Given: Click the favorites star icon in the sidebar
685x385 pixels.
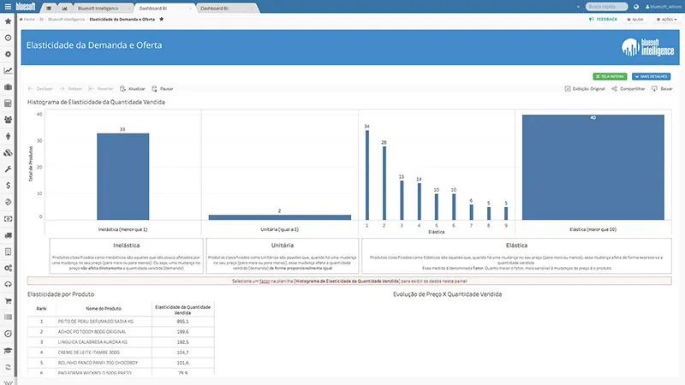Looking at the screenshot, I should pyautogui.click(x=8, y=21).
